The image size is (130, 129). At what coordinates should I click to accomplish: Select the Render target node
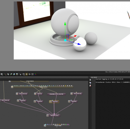(57, 125)
